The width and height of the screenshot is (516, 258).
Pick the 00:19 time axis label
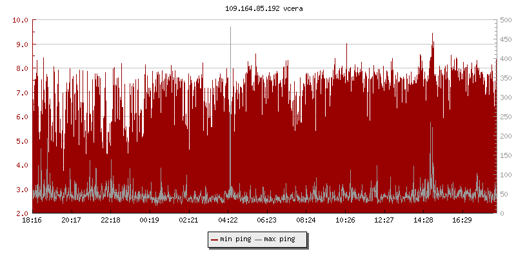tap(150, 220)
